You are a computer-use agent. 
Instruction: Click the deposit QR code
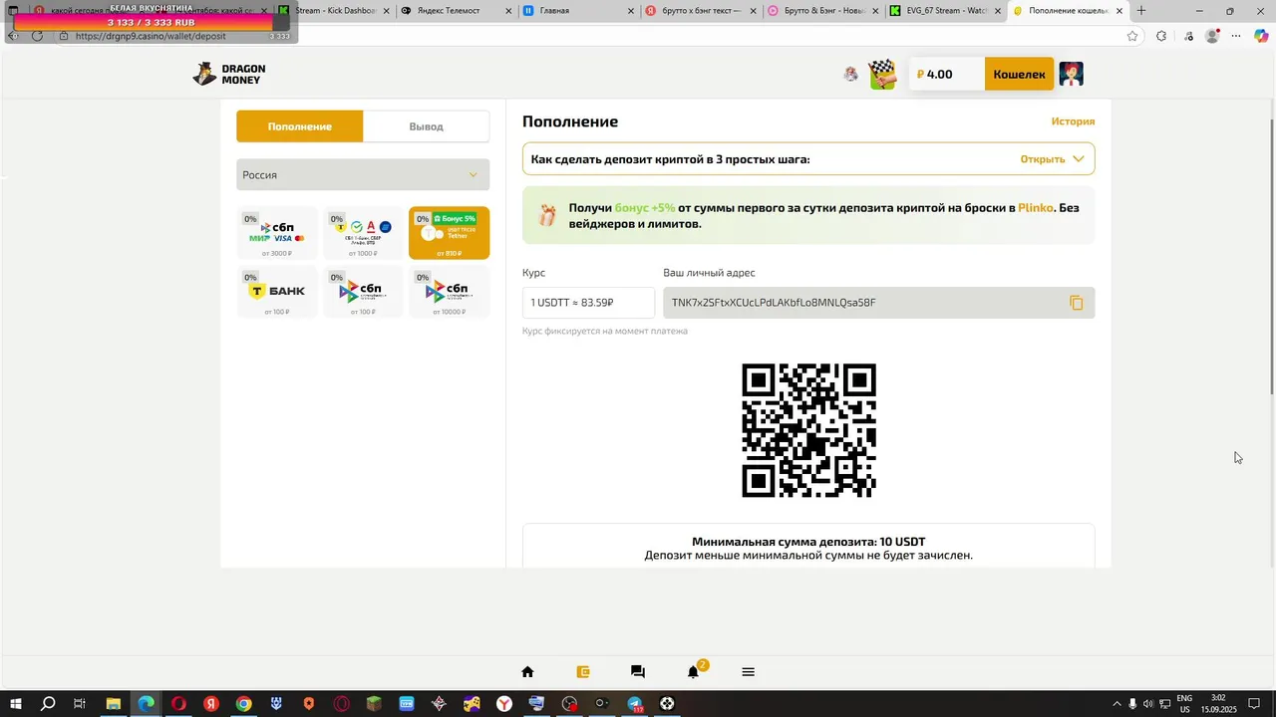tap(808, 430)
